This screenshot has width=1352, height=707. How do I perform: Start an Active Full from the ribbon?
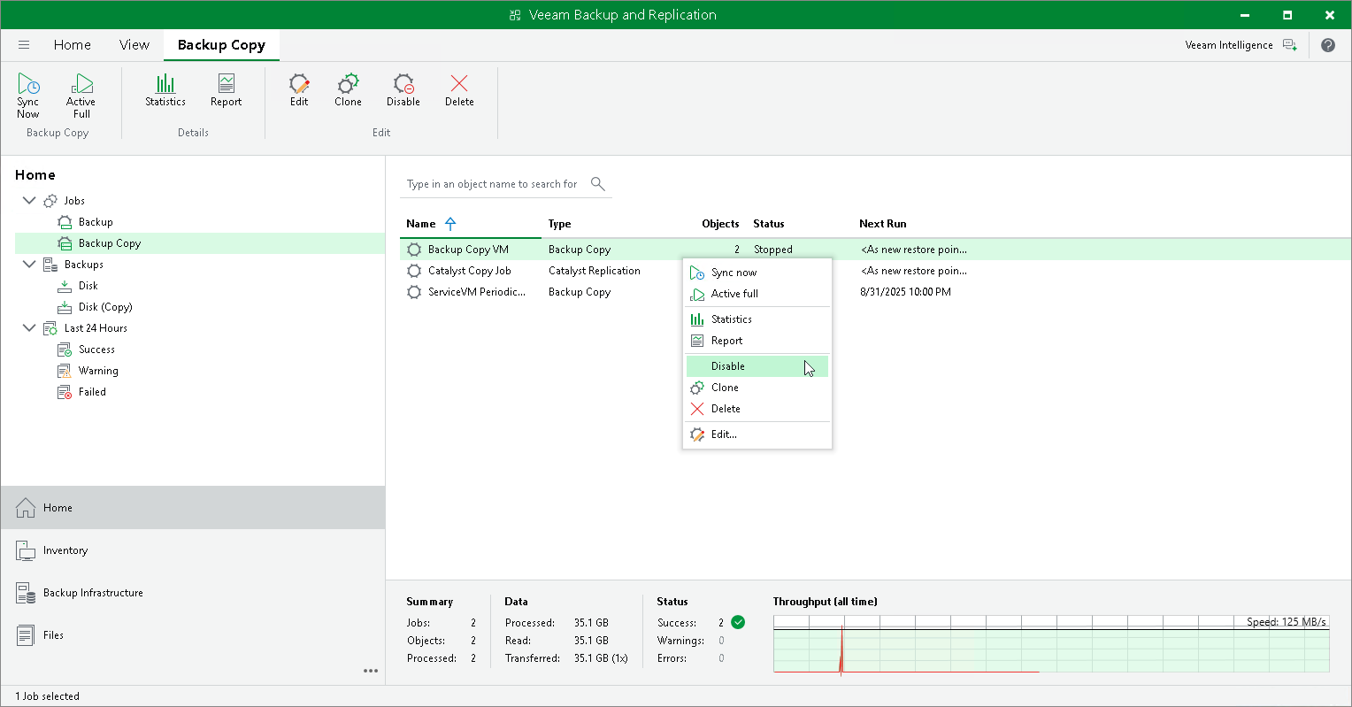tap(81, 95)
